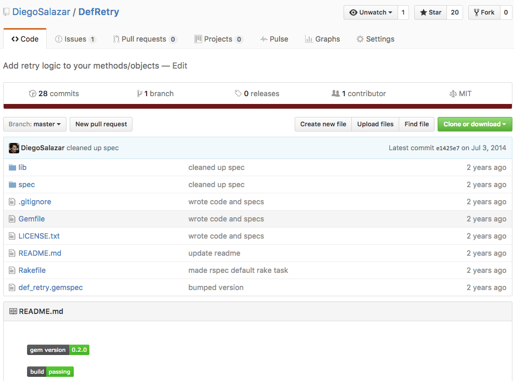Screen dimensions: 514x381
Task: Click the .gitignore file icon
Action: [12, 202]
